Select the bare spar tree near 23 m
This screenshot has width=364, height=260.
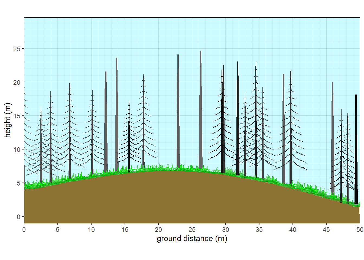[x=178, y=114]
